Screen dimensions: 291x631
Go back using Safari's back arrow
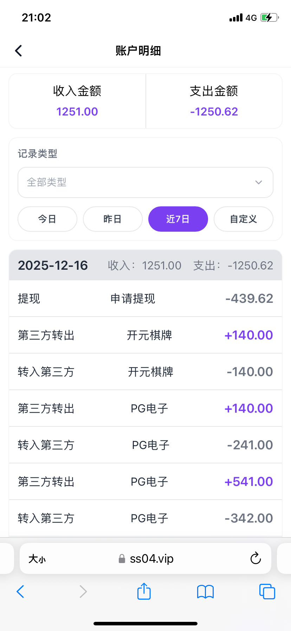pos(20,592)
